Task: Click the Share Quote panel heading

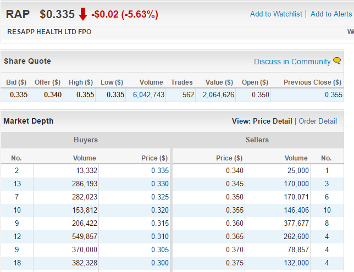Action: 27,61
